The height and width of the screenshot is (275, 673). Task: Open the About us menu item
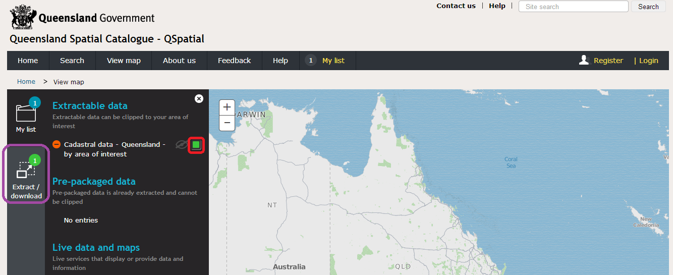pyautogui.click(x=179, y=61)
